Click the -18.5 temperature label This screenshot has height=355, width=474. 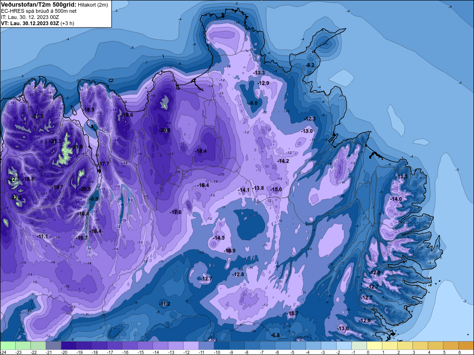(89, 110)
